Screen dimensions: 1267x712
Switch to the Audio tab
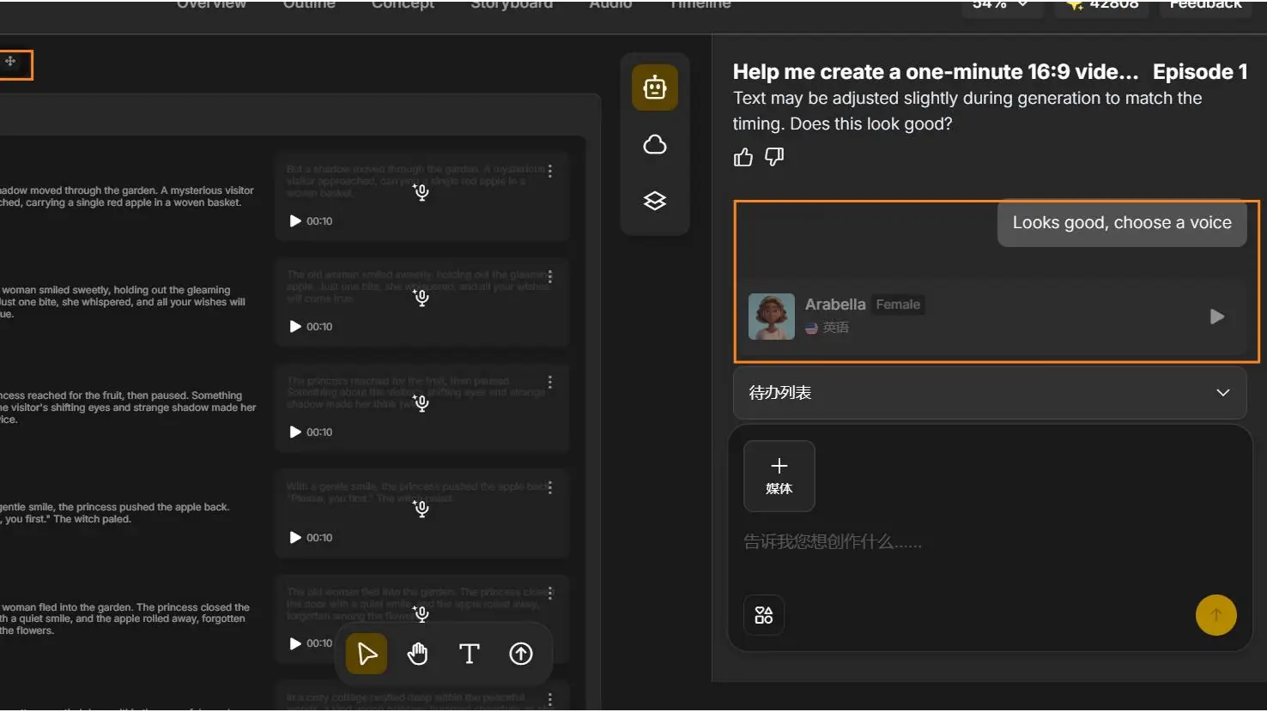tap(610, 4)
